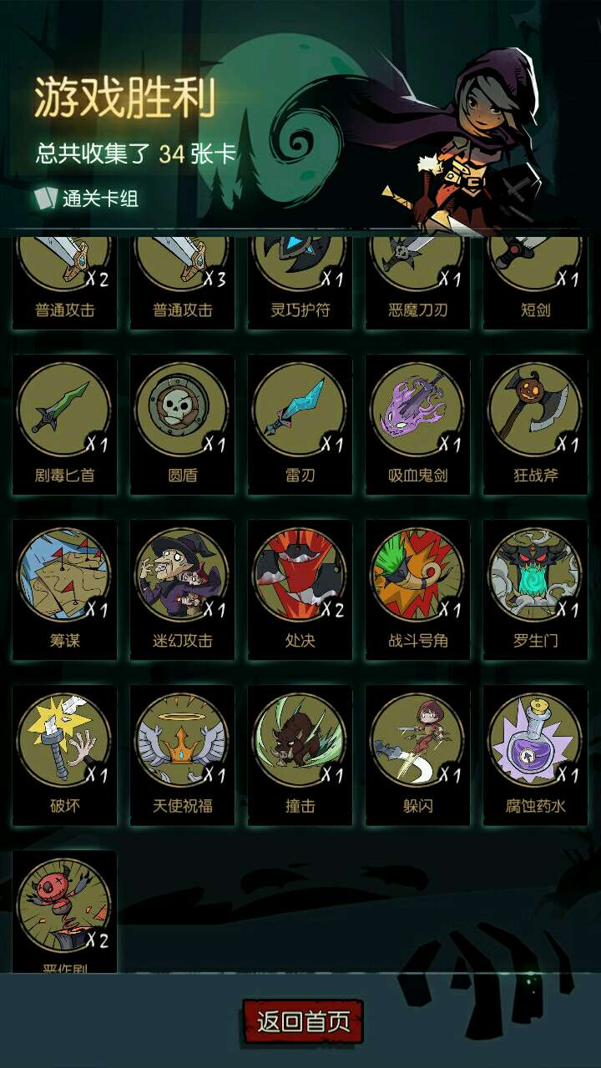This screenshot has width=601, height=1068.
Task: Open the 雷刃 thunder blade card
Action: pyautogui.click(x=300, y=426)
